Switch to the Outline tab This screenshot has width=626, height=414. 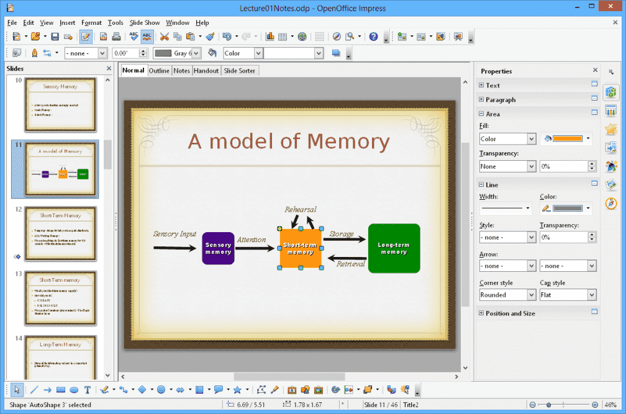click(x=159, y=70)
